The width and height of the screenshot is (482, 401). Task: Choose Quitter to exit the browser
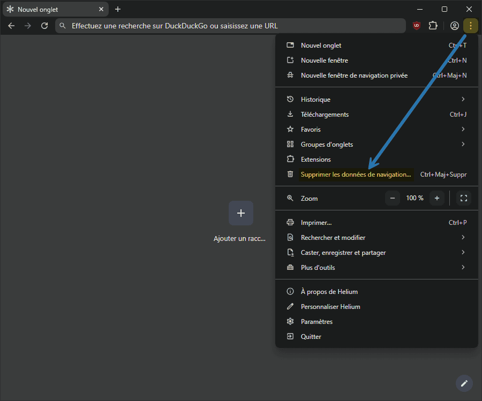click(376, 337)
